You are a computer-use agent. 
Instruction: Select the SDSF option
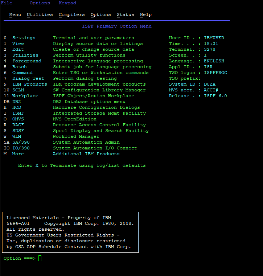point(18,131)
